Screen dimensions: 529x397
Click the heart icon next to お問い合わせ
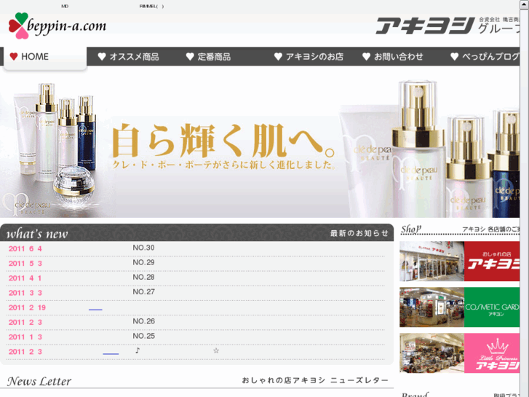tap(367, 57)
